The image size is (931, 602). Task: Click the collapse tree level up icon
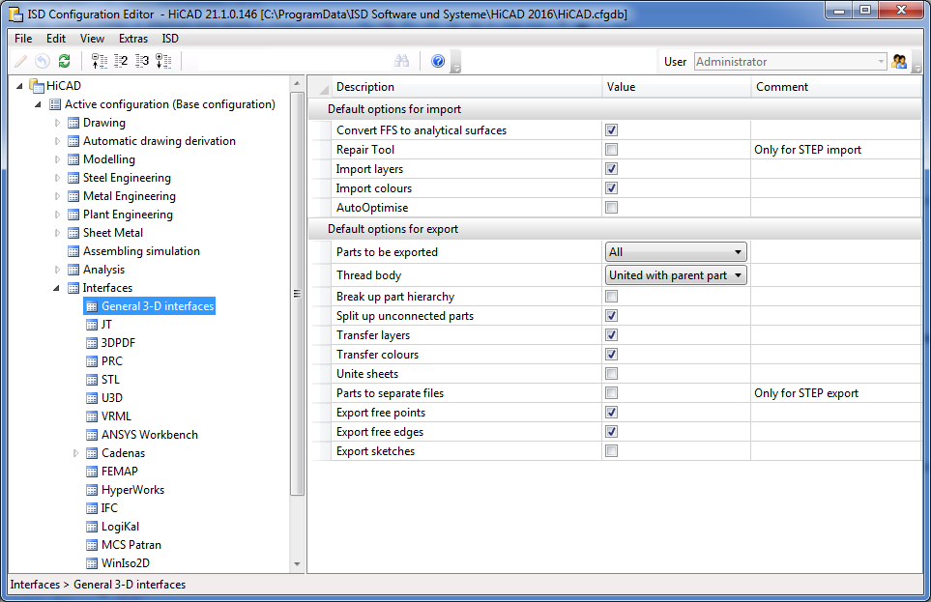click(99, 62)
